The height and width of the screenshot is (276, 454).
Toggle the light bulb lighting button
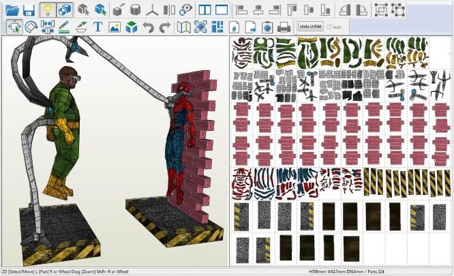[x=48, y=10]
